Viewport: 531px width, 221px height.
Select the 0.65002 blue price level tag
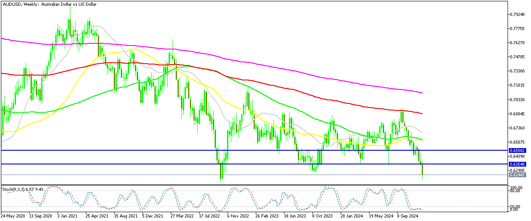tap(517, 151)
